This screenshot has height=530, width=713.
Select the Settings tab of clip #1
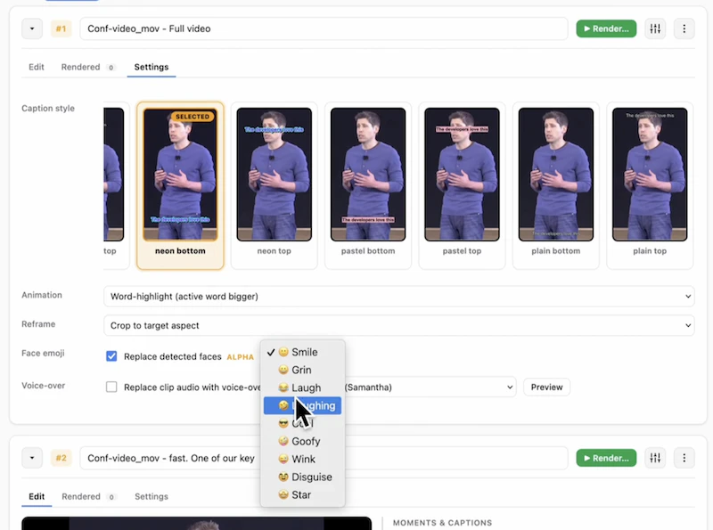[x=152, y=68]
